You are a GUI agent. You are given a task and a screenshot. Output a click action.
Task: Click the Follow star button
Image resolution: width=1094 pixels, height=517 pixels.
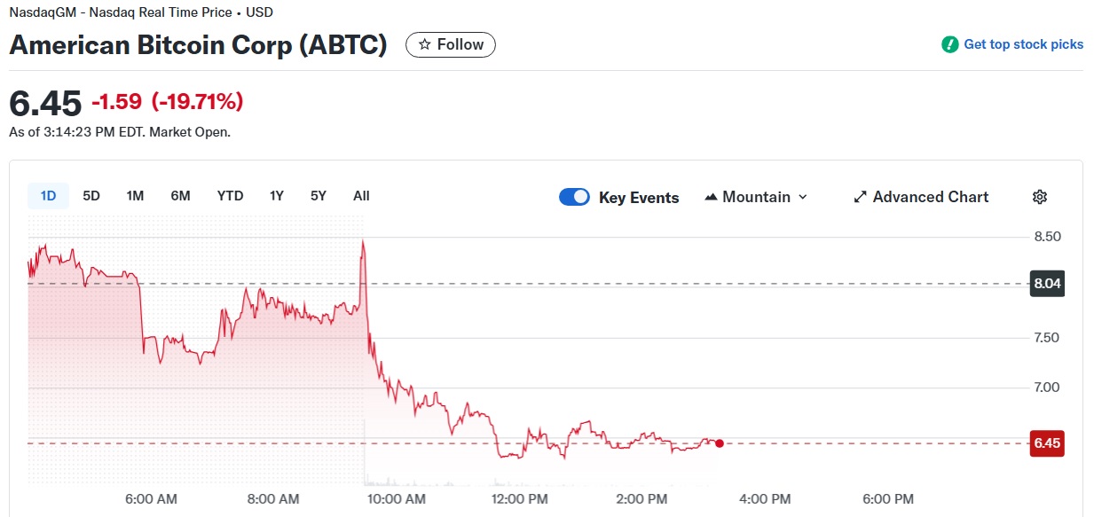(451, 44)
